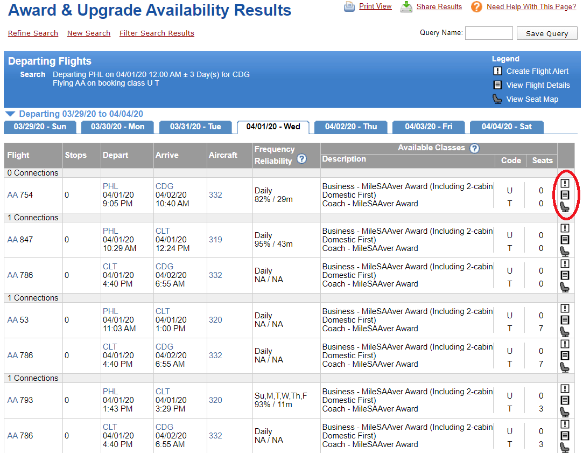Screen dimensions: 583x453
Task: Click CDG arrival link for AA 754
Action: coord(164,186)
